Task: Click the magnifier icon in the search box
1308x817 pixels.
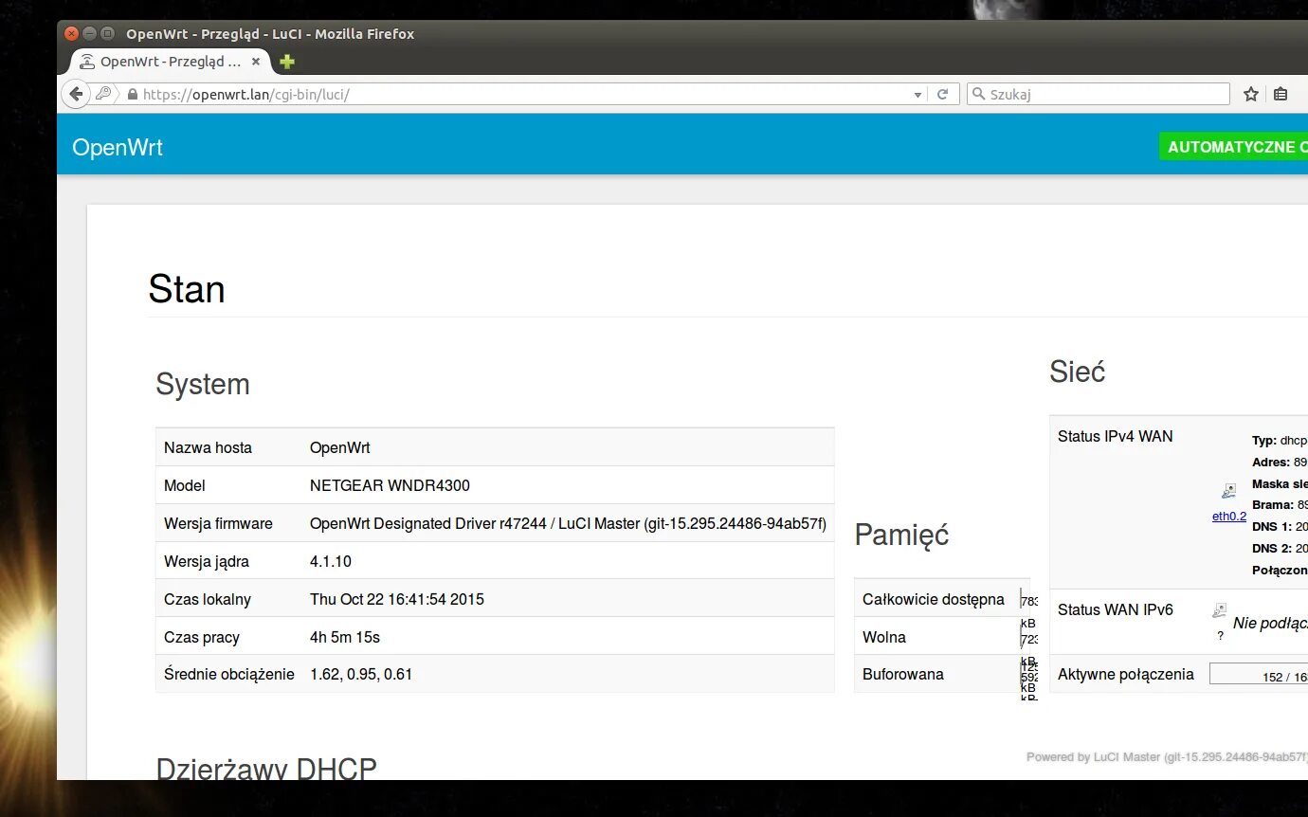Action: coord(978,94)
